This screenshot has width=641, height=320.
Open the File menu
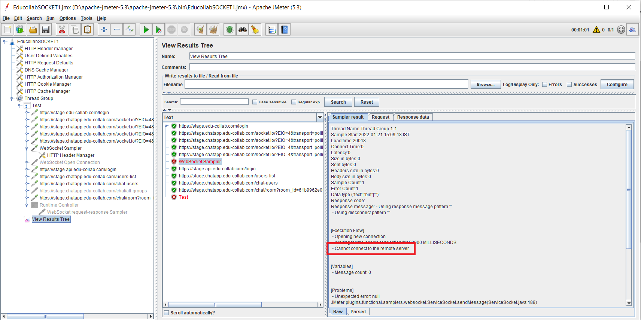click(6, 18)
